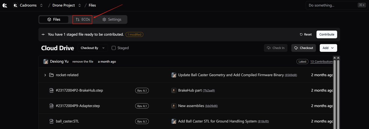Reset the staged changes
This screenshot has width=369, height=129.
tap(306, 35)
